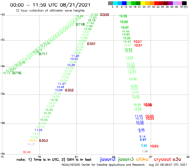Click the chart title with date 08/21/2021

pyautogui.click(x=50, y=5)
